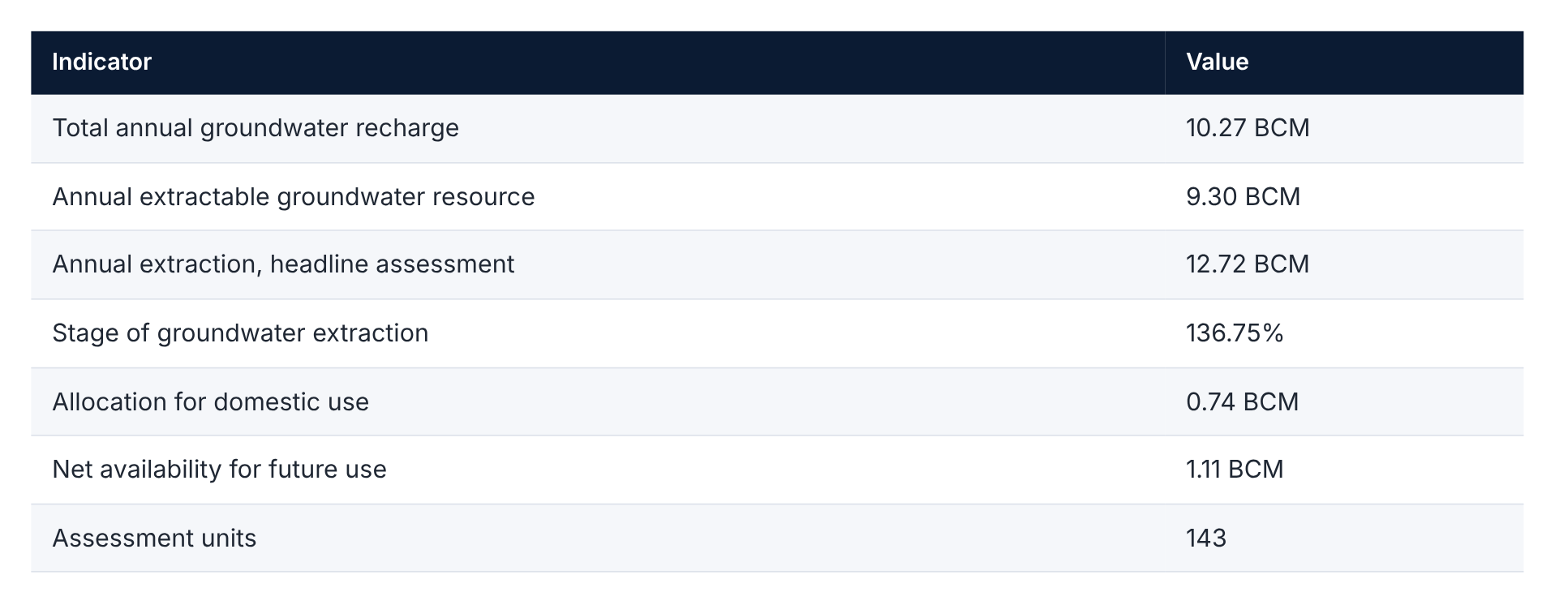1555x605 pixels.
Task: Click the 'Indicator' column header
Action: 598,62
